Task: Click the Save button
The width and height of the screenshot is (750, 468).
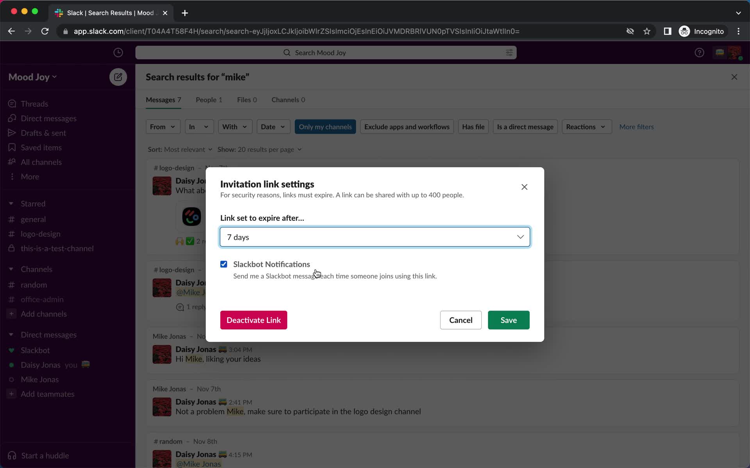Action: tap(508, 320)
